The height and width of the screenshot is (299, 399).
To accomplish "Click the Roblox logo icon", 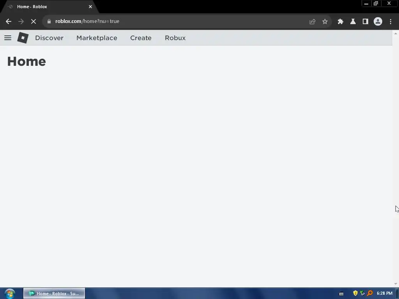I will click(23, 38).
